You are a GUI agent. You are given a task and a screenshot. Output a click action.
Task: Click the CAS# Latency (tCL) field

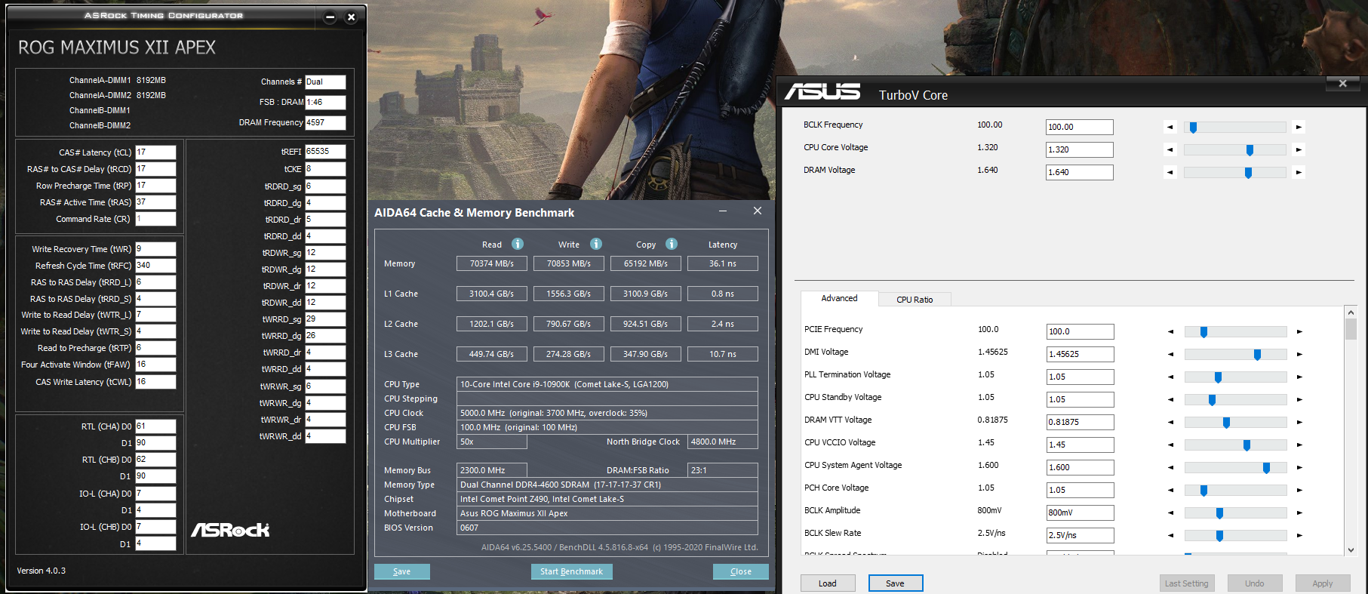coord(155,152)
